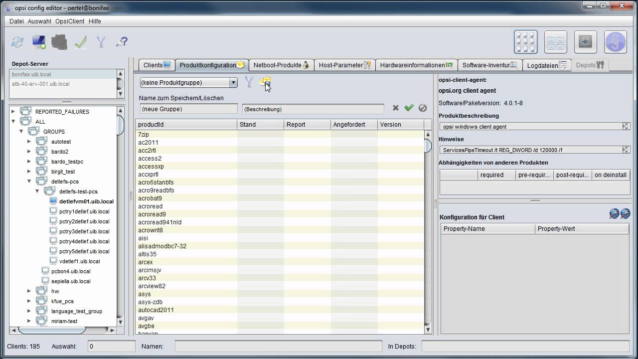Open the Host-Parameter tab

point(345,65)
